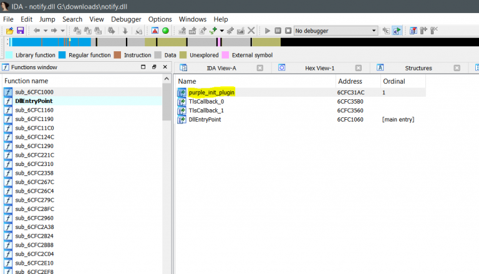
Task: Close the Functions window panel
Action: (164, 67)
